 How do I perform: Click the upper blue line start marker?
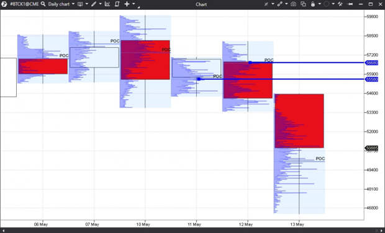(x=250, y=63)
